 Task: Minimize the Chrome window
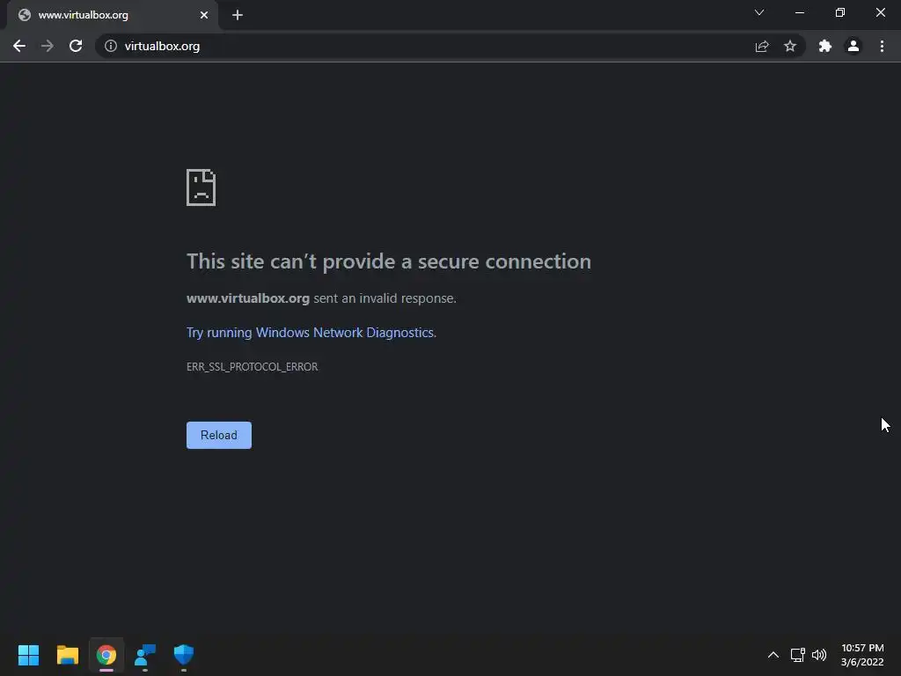[x=799, y=12]
